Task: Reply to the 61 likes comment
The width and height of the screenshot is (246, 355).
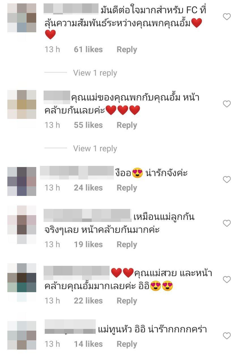Action: [127, 50]
